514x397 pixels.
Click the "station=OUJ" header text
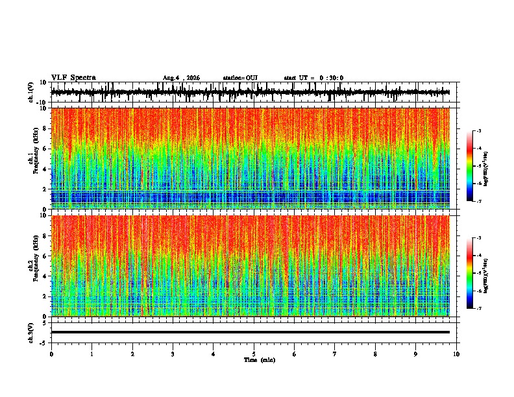click(240, 78)
